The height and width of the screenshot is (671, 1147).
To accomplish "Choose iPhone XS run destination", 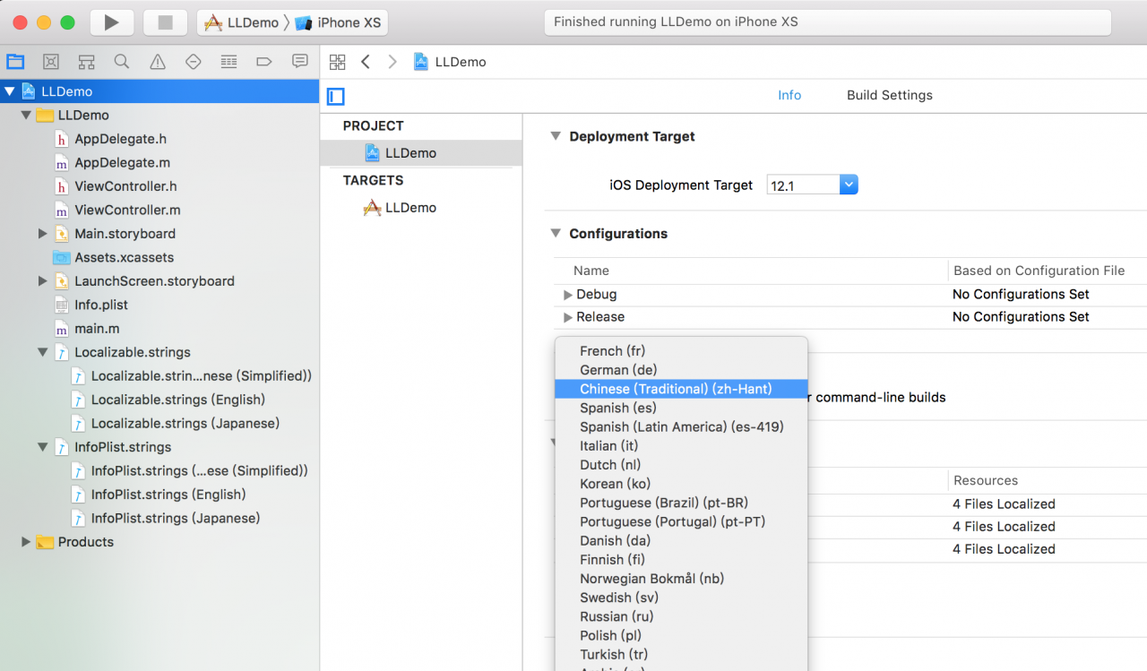I will point(339,22).
